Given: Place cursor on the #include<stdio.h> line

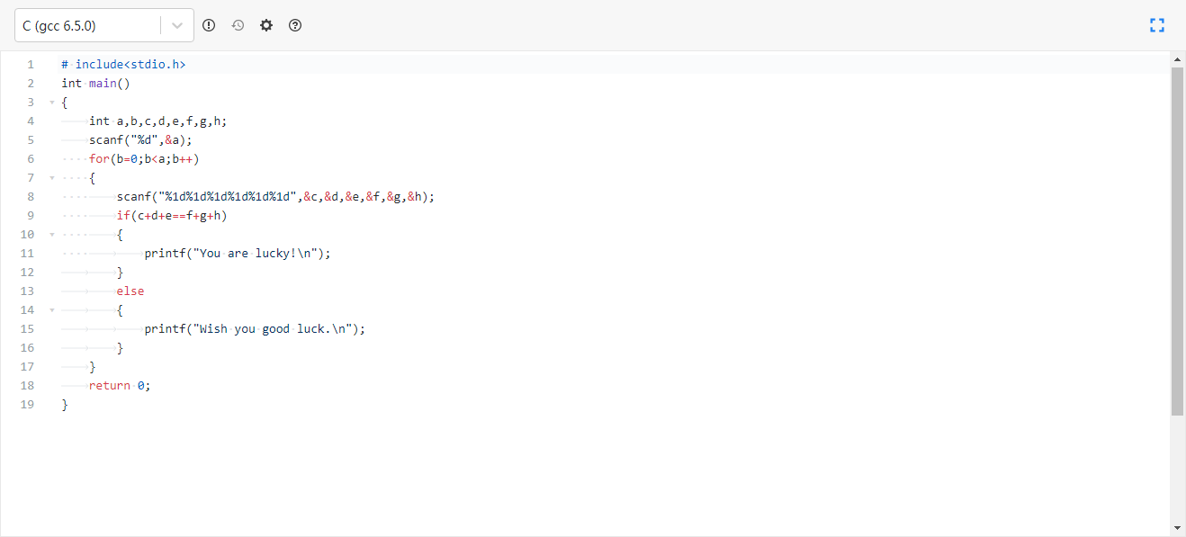Looking at the screenshot, I should tap(124, 65).
